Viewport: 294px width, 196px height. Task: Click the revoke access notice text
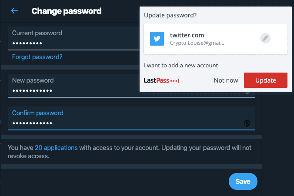pos(130,152)
